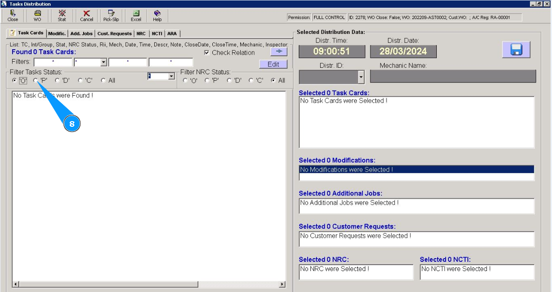
Task: Click the Distr. Date field
Action: 403,52
